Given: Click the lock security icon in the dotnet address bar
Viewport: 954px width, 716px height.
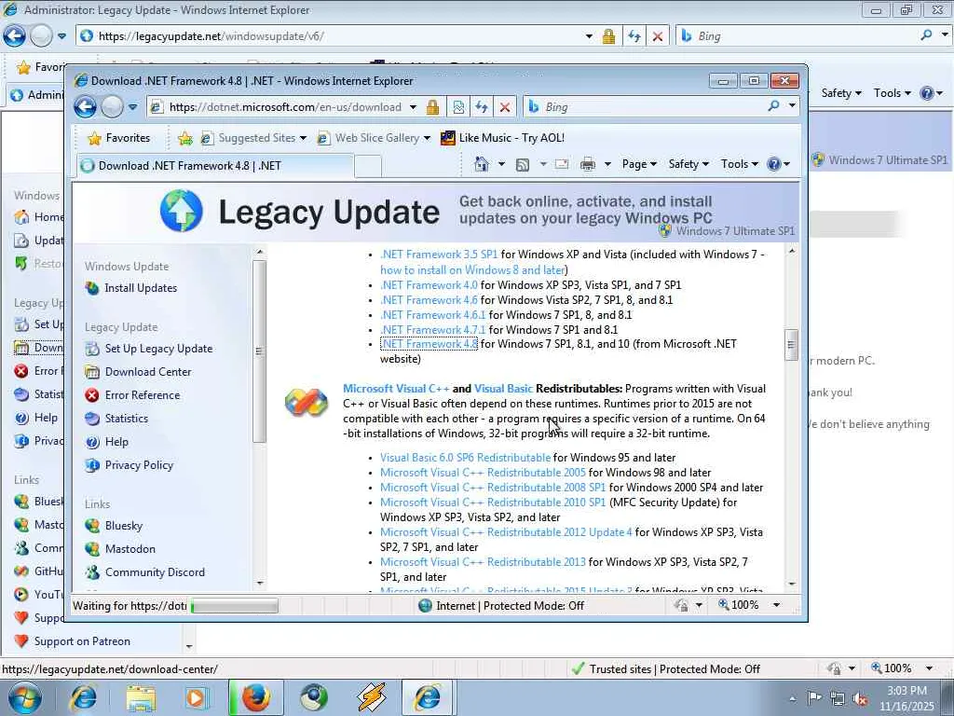Looking at the screenshot, I should pos(432,107).
